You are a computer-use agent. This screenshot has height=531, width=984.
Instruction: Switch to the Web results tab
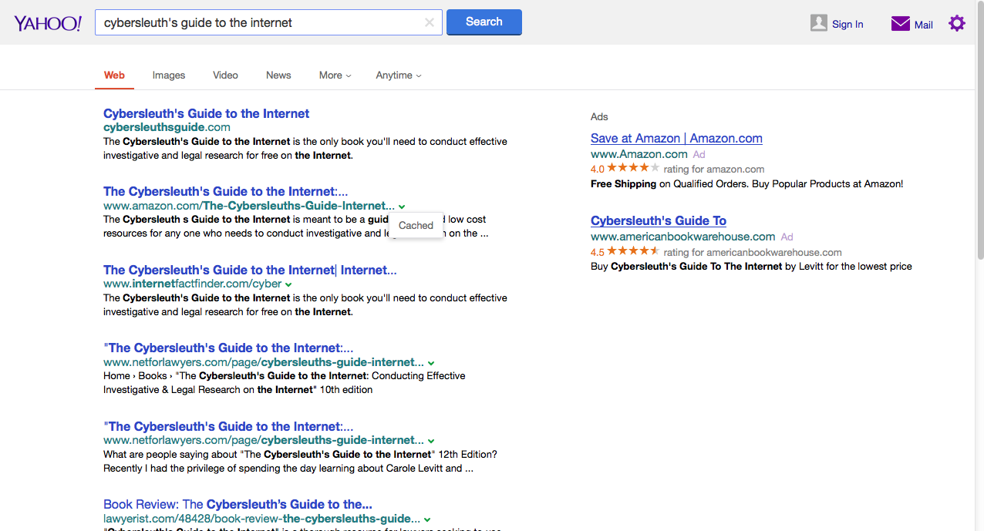tap(114, 76)
